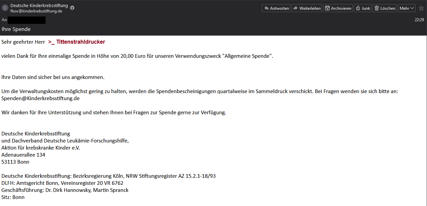The height and width of the screenshot is (206, 427).
Task: Forward the email with Weiterleiten
Action: (306, 8)
